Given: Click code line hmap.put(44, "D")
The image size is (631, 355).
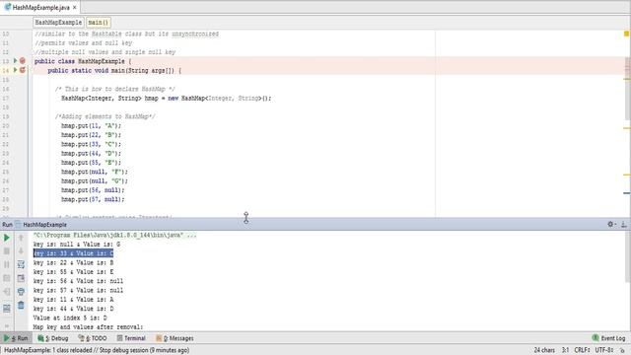Looking at the screenshot, I should tap(91, 154).
